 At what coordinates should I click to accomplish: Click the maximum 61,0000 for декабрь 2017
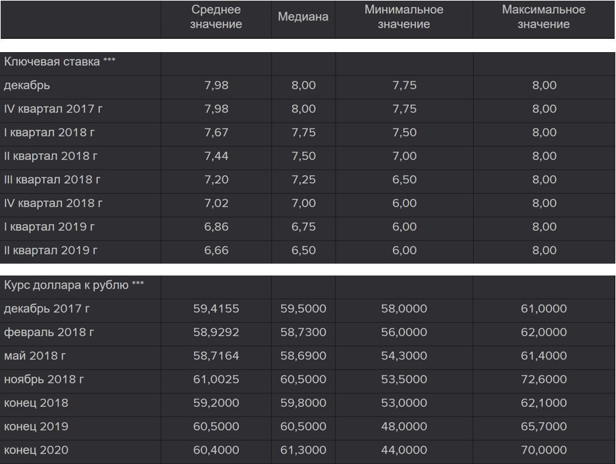click(x=544, y=308)
